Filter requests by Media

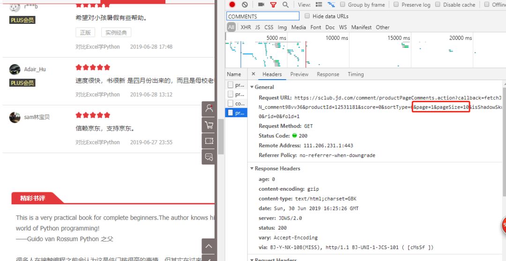(x=298, y=28)
